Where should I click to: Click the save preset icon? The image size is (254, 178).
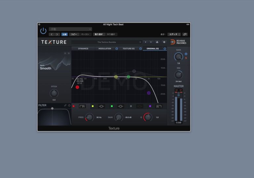pyautogui.click(x=157, y=42)
